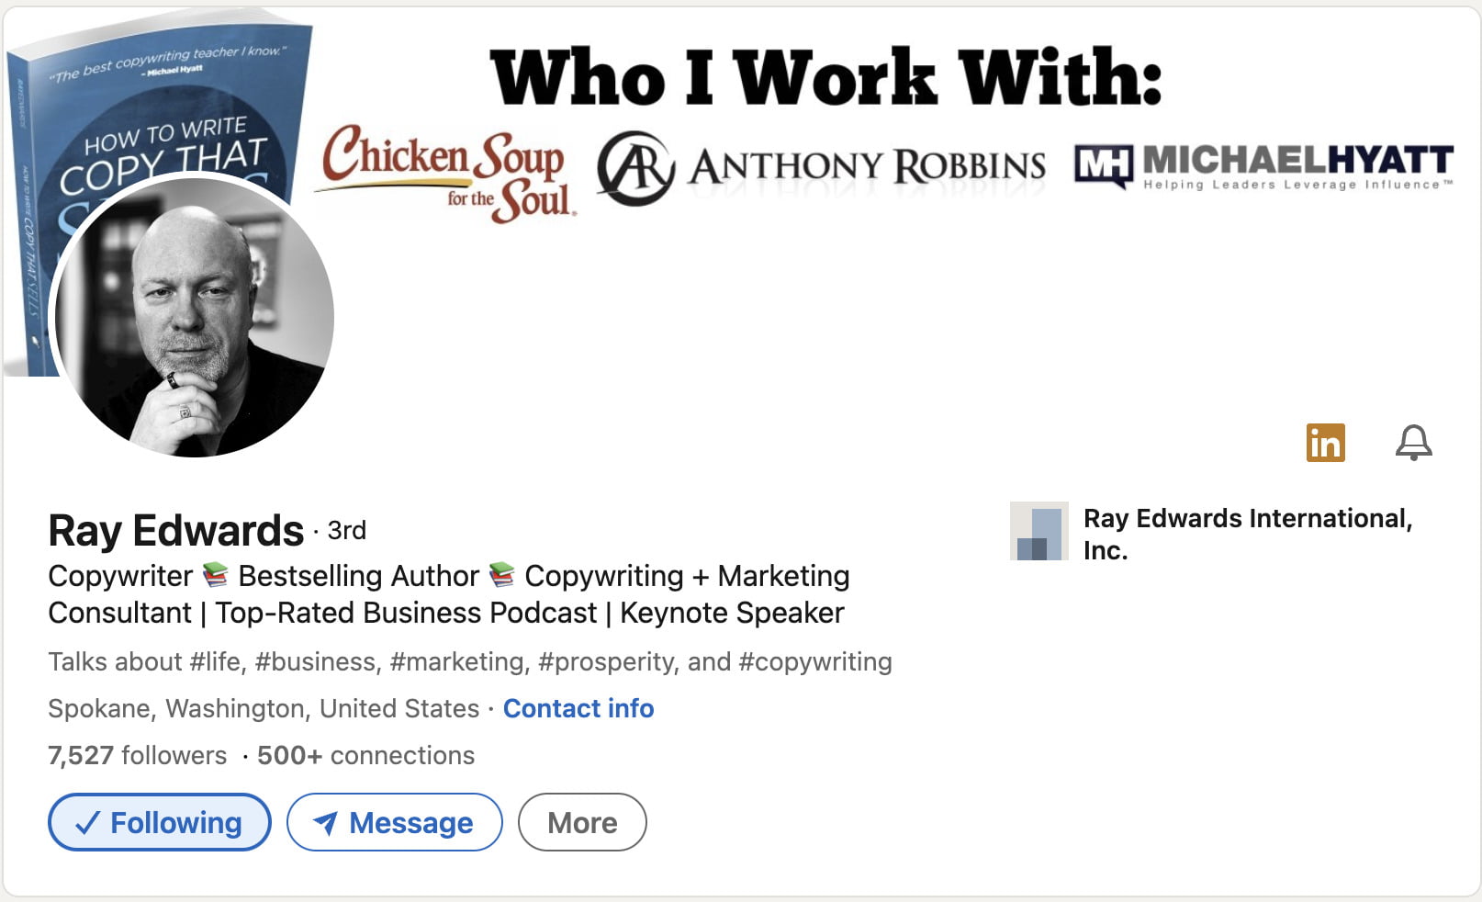Send a message via the Message button

(395, 822)
